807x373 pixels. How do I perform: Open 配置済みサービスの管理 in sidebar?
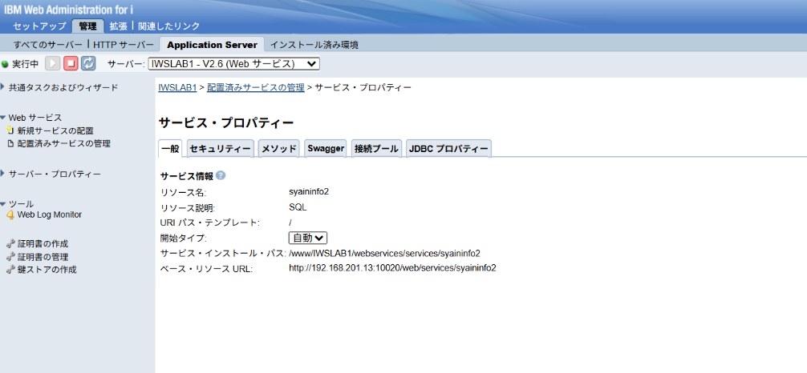click(64, 144)
